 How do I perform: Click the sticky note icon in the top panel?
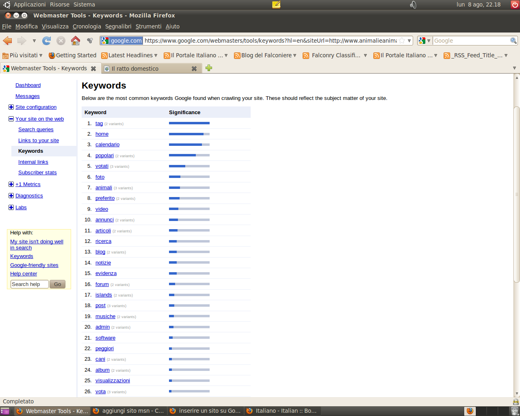pos(276,5)
